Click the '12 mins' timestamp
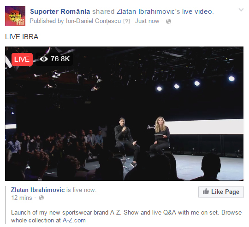This screenshot has width=249, height=227. 22,198
